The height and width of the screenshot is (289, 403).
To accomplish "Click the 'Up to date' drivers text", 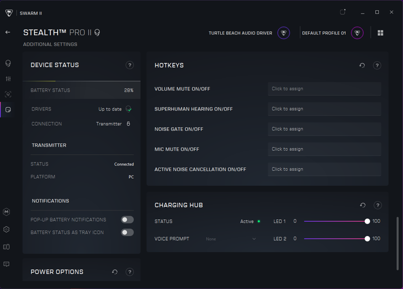I will tap(110, 109).
